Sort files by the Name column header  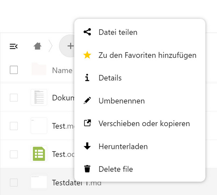pos(62,70)
